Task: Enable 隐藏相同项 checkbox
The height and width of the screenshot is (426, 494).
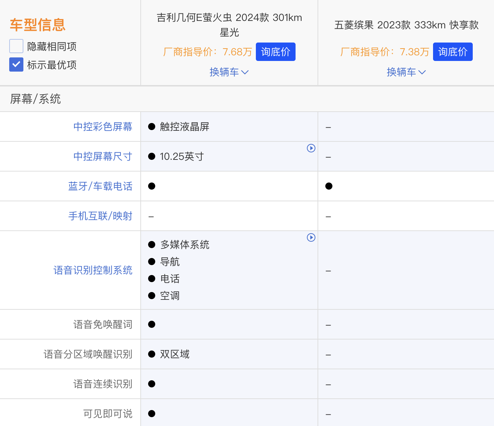Action: (16, 46)
